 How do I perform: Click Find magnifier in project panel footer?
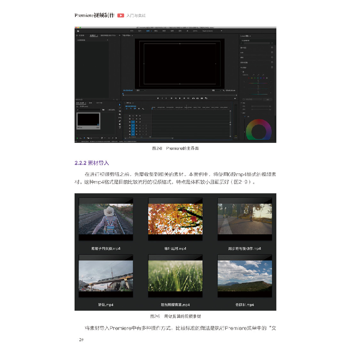(113, 138)
